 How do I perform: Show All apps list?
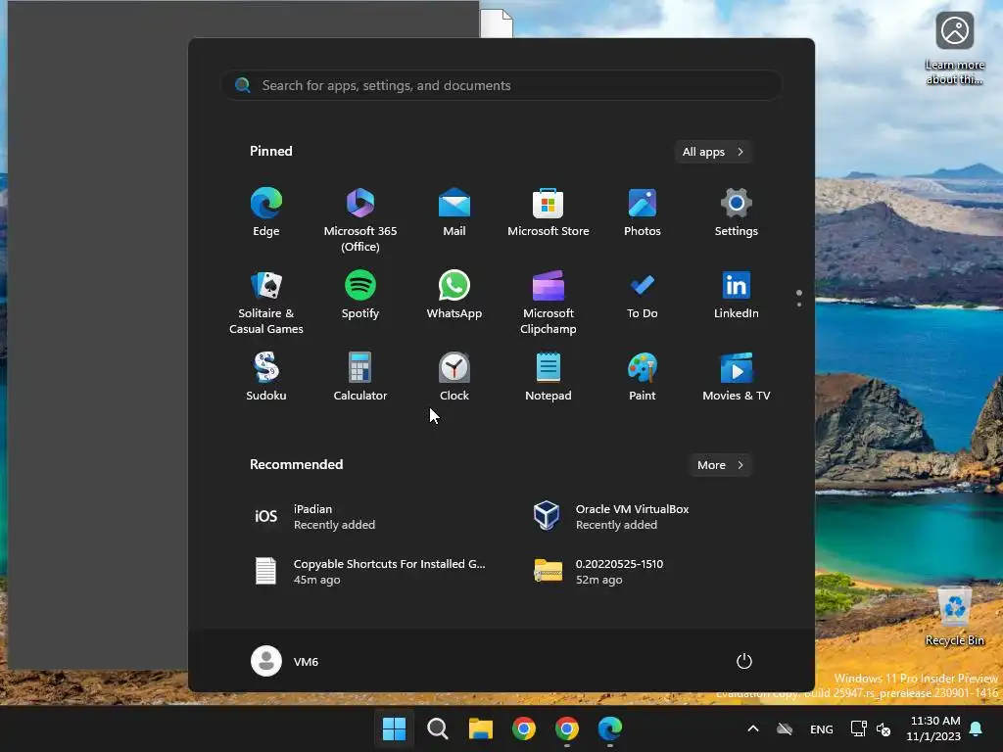713,152
